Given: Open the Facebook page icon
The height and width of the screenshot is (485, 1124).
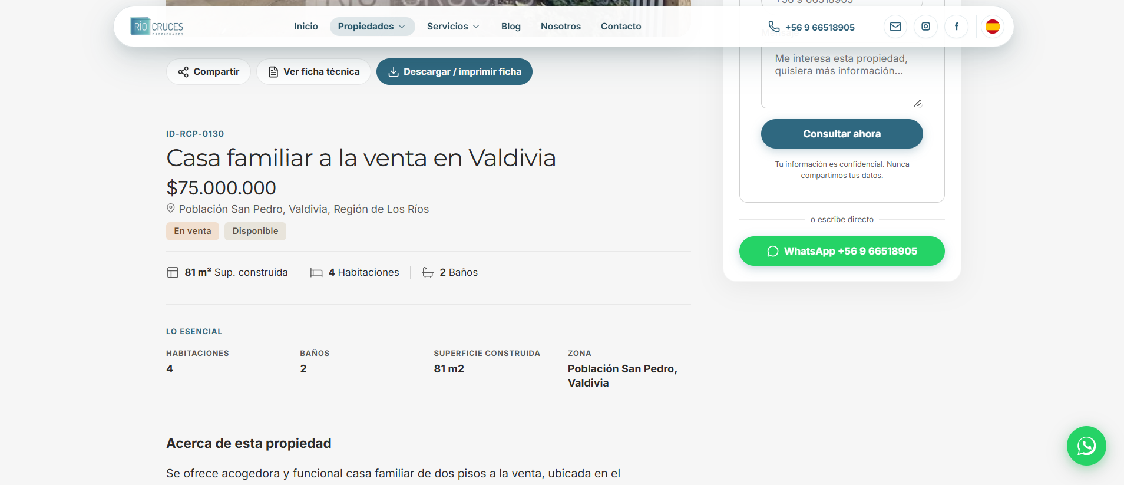Looking at the screenshot, I should [957, 27].
